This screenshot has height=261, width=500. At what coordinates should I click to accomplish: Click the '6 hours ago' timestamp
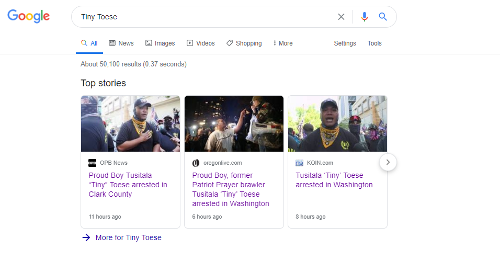tap(207, 217)
